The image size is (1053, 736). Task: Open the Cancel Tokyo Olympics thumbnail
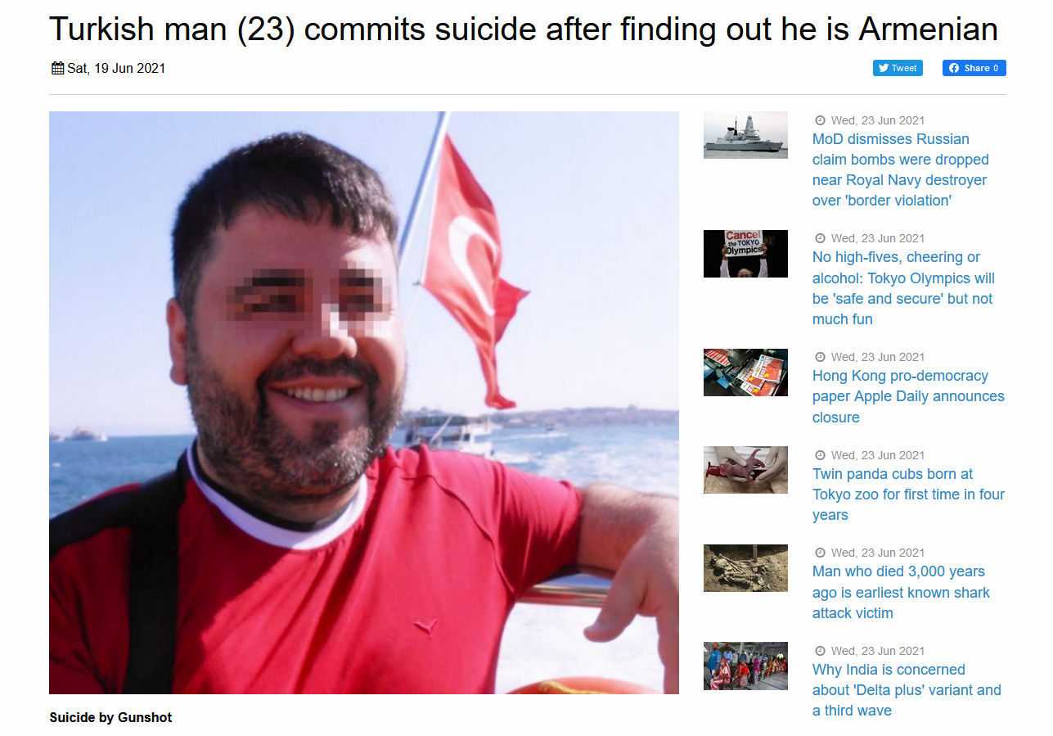pos(745,254)
